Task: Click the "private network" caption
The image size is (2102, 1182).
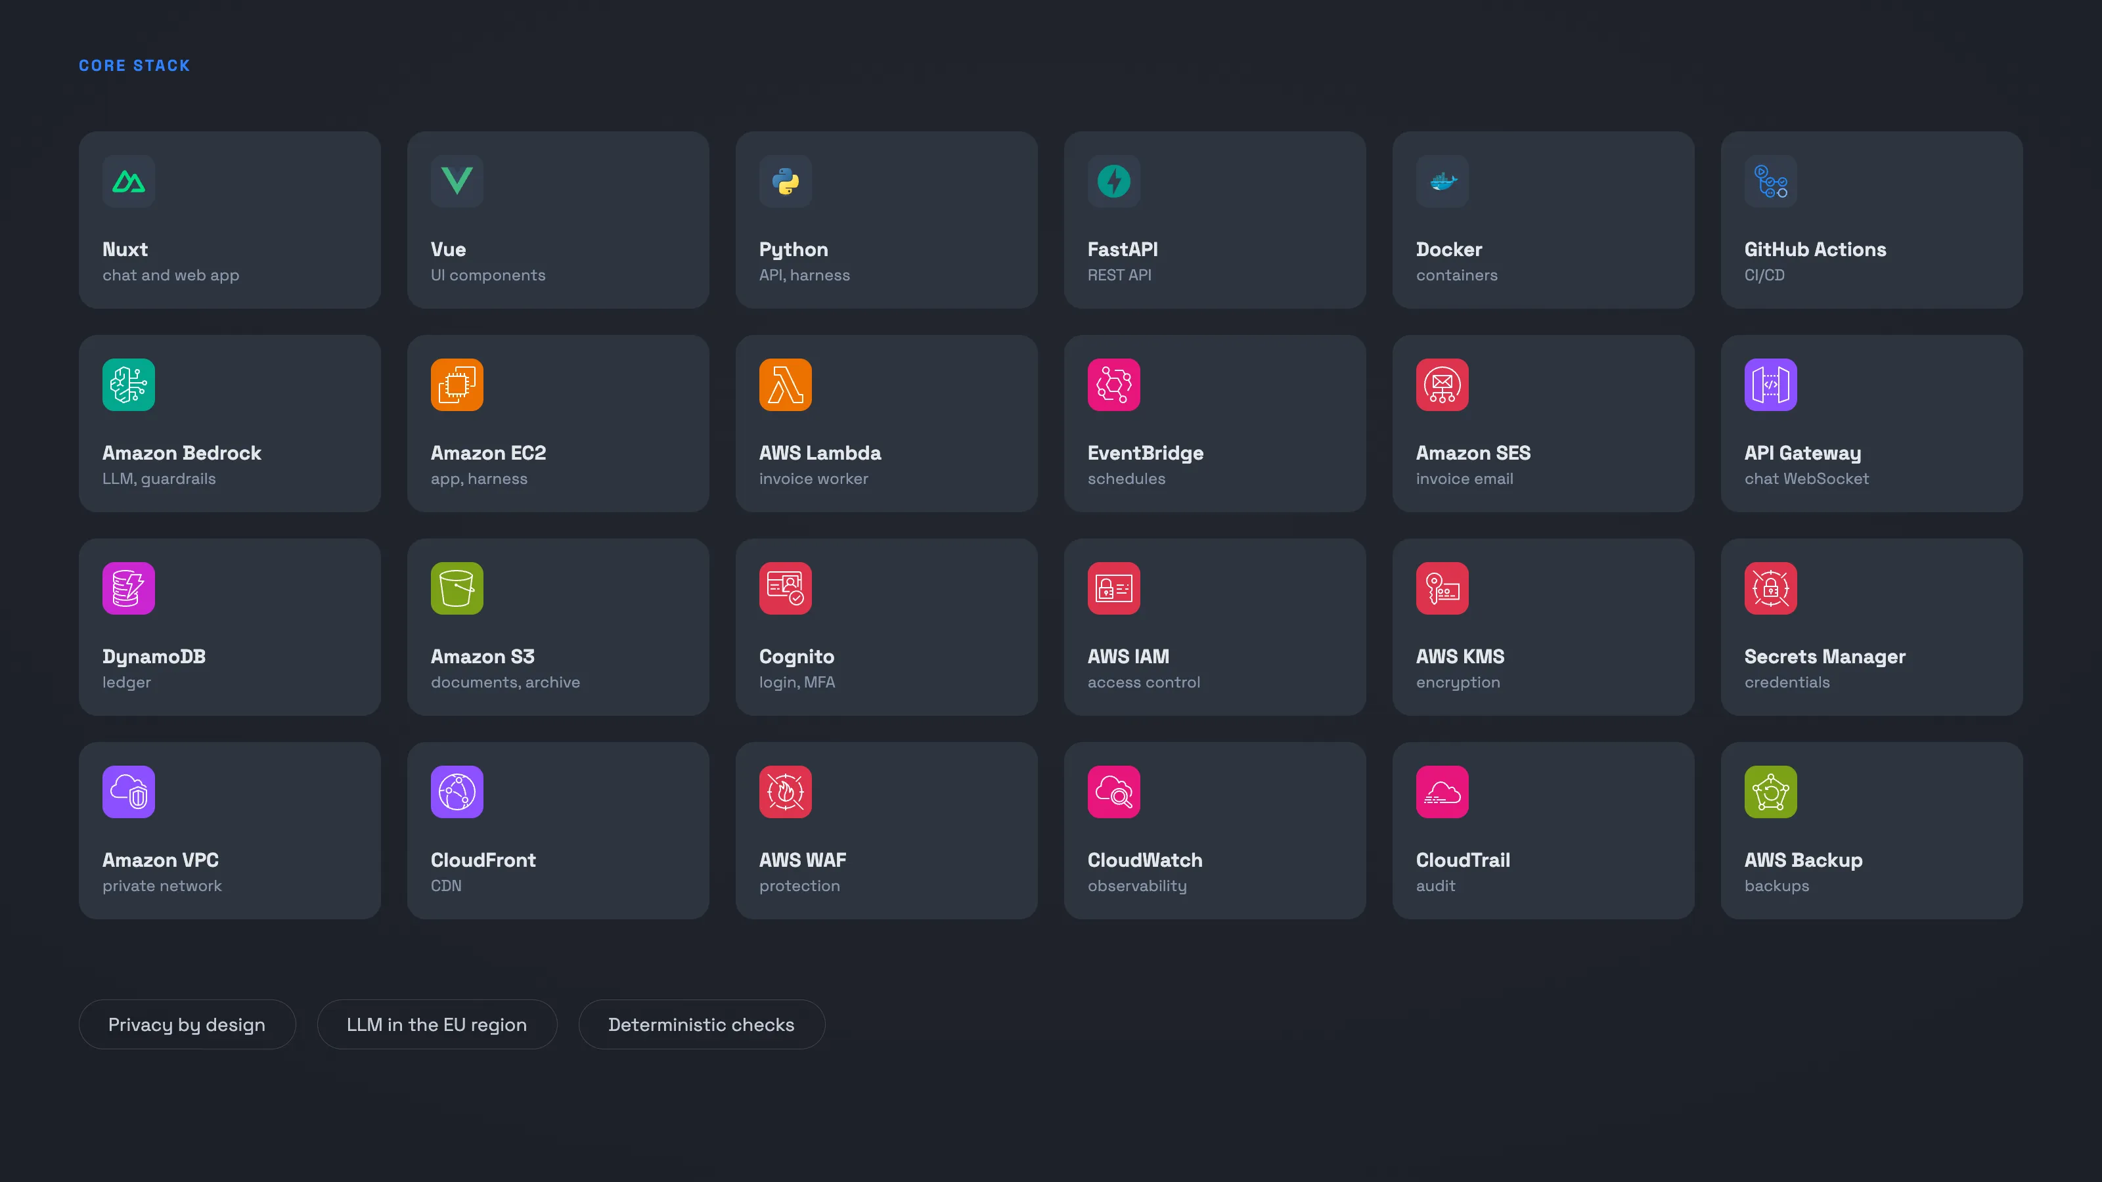Action: (162, 886)
